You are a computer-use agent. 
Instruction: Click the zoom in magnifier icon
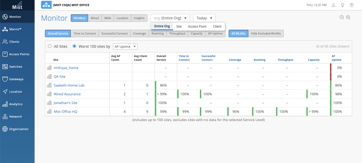tap(348, 17)
